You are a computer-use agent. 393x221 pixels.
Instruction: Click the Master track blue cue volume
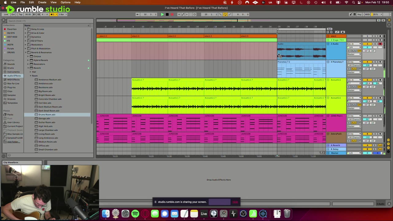(x=378, y=153)
